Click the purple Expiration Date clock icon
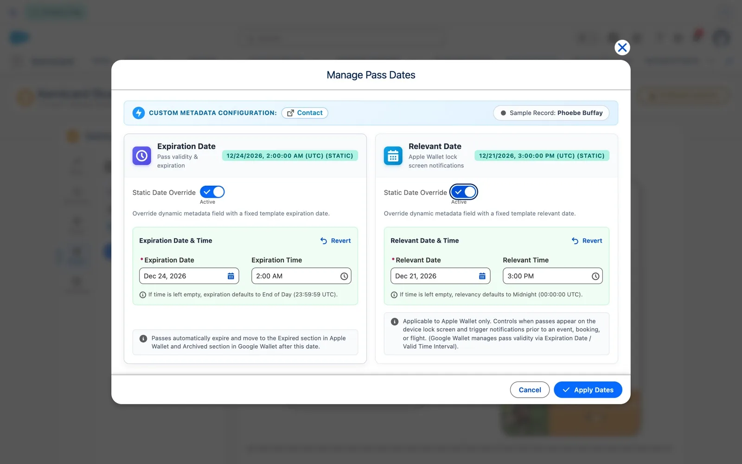Image resolution: width=742 pixels, height=464 pixels. [141, 156]
